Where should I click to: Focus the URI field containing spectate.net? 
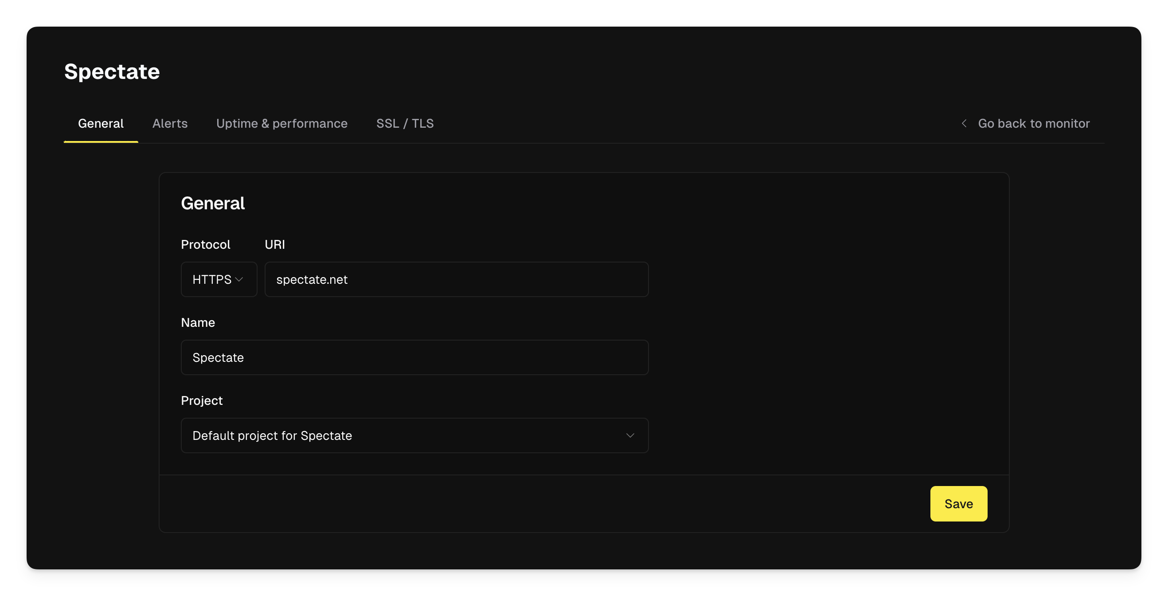click(x=456, y=279)
